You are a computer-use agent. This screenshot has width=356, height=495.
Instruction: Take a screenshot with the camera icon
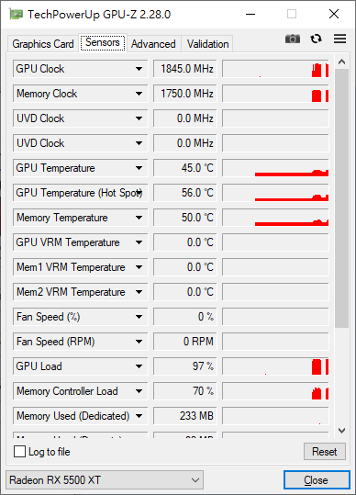(x=293, y=39)
